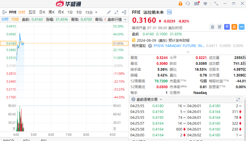246x141 pixels.
Task: Click the mini chart icon beside 法拉第未来
Action: [169, 12]
